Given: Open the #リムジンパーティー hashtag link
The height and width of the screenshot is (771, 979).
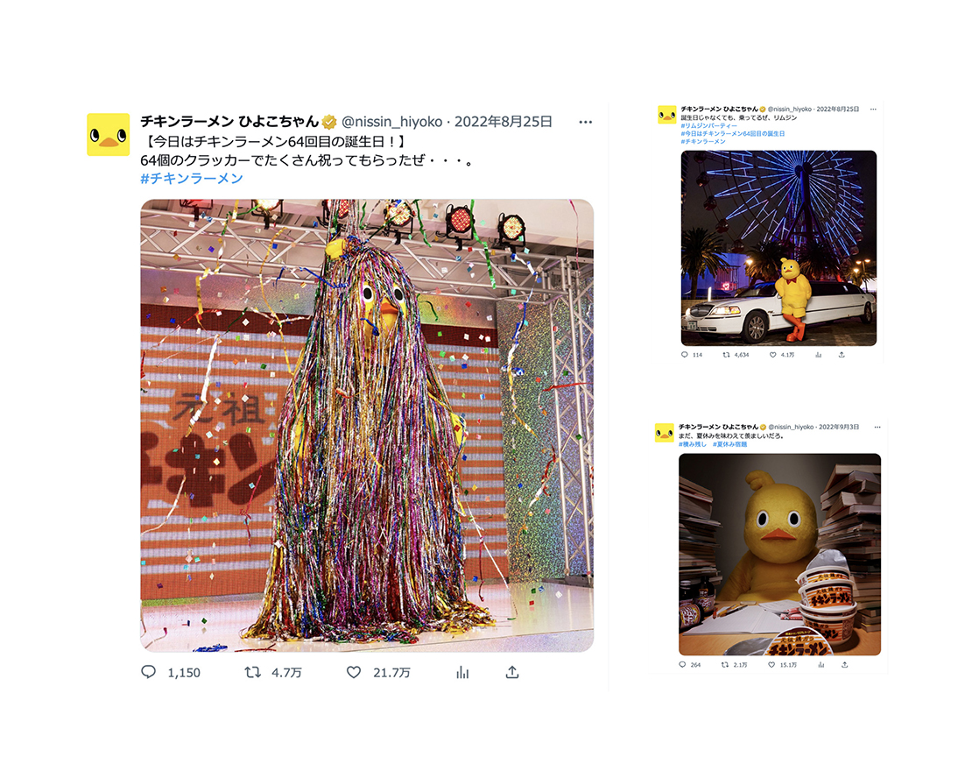Looking at the screenshot, I should [x=708, y=125].
